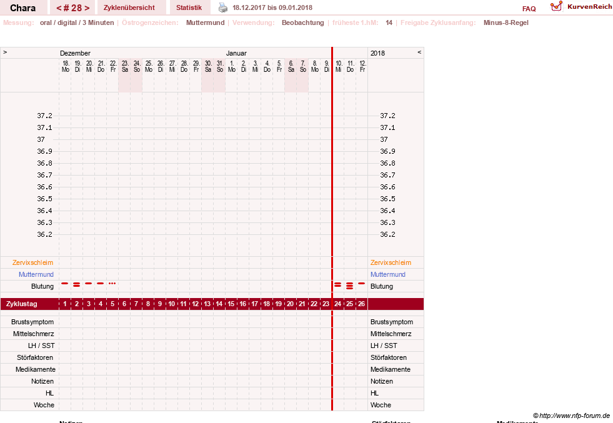Click the bleeding mark on cycle day 26

point(362,283)
